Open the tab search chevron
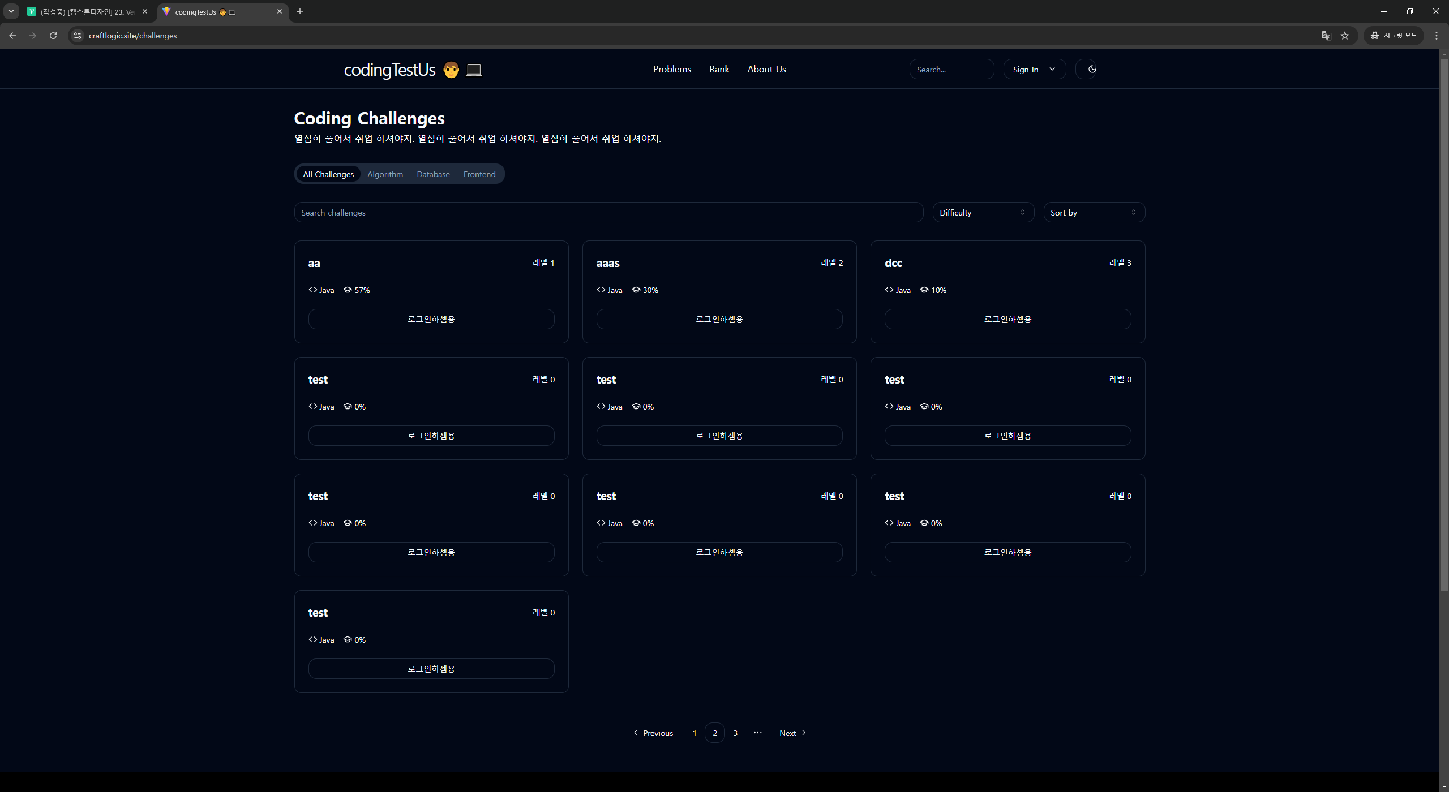The width and height of the screenshot is (1449, 792). 11,11
